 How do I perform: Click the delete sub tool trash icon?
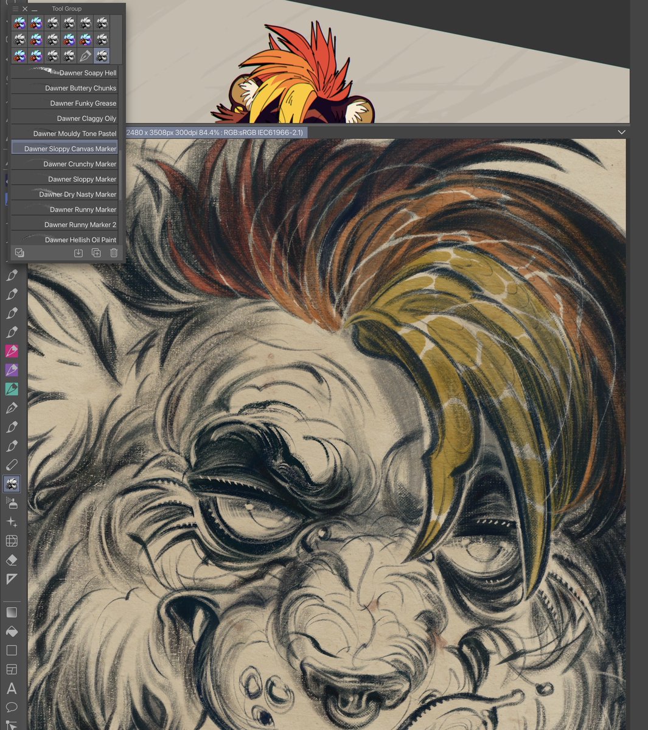click(x=114, y=252)
